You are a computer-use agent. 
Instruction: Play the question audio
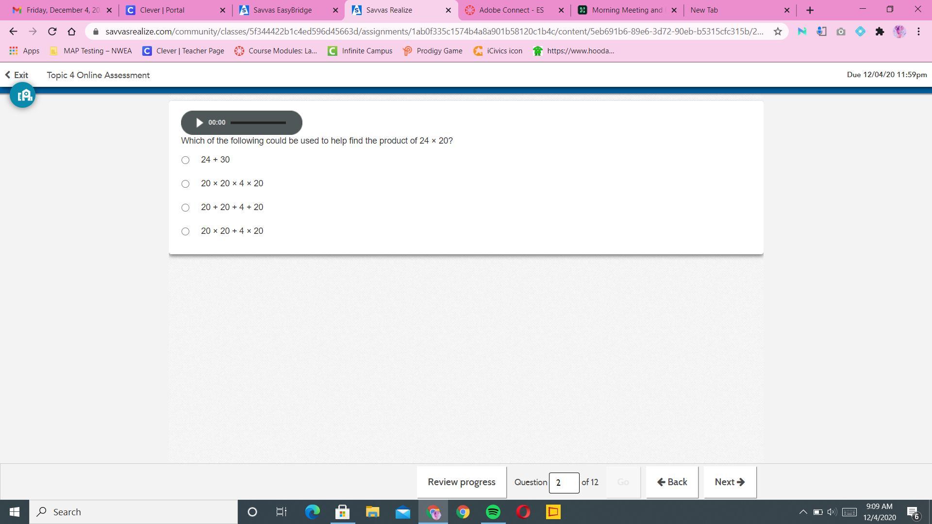[x=199, y=123]
